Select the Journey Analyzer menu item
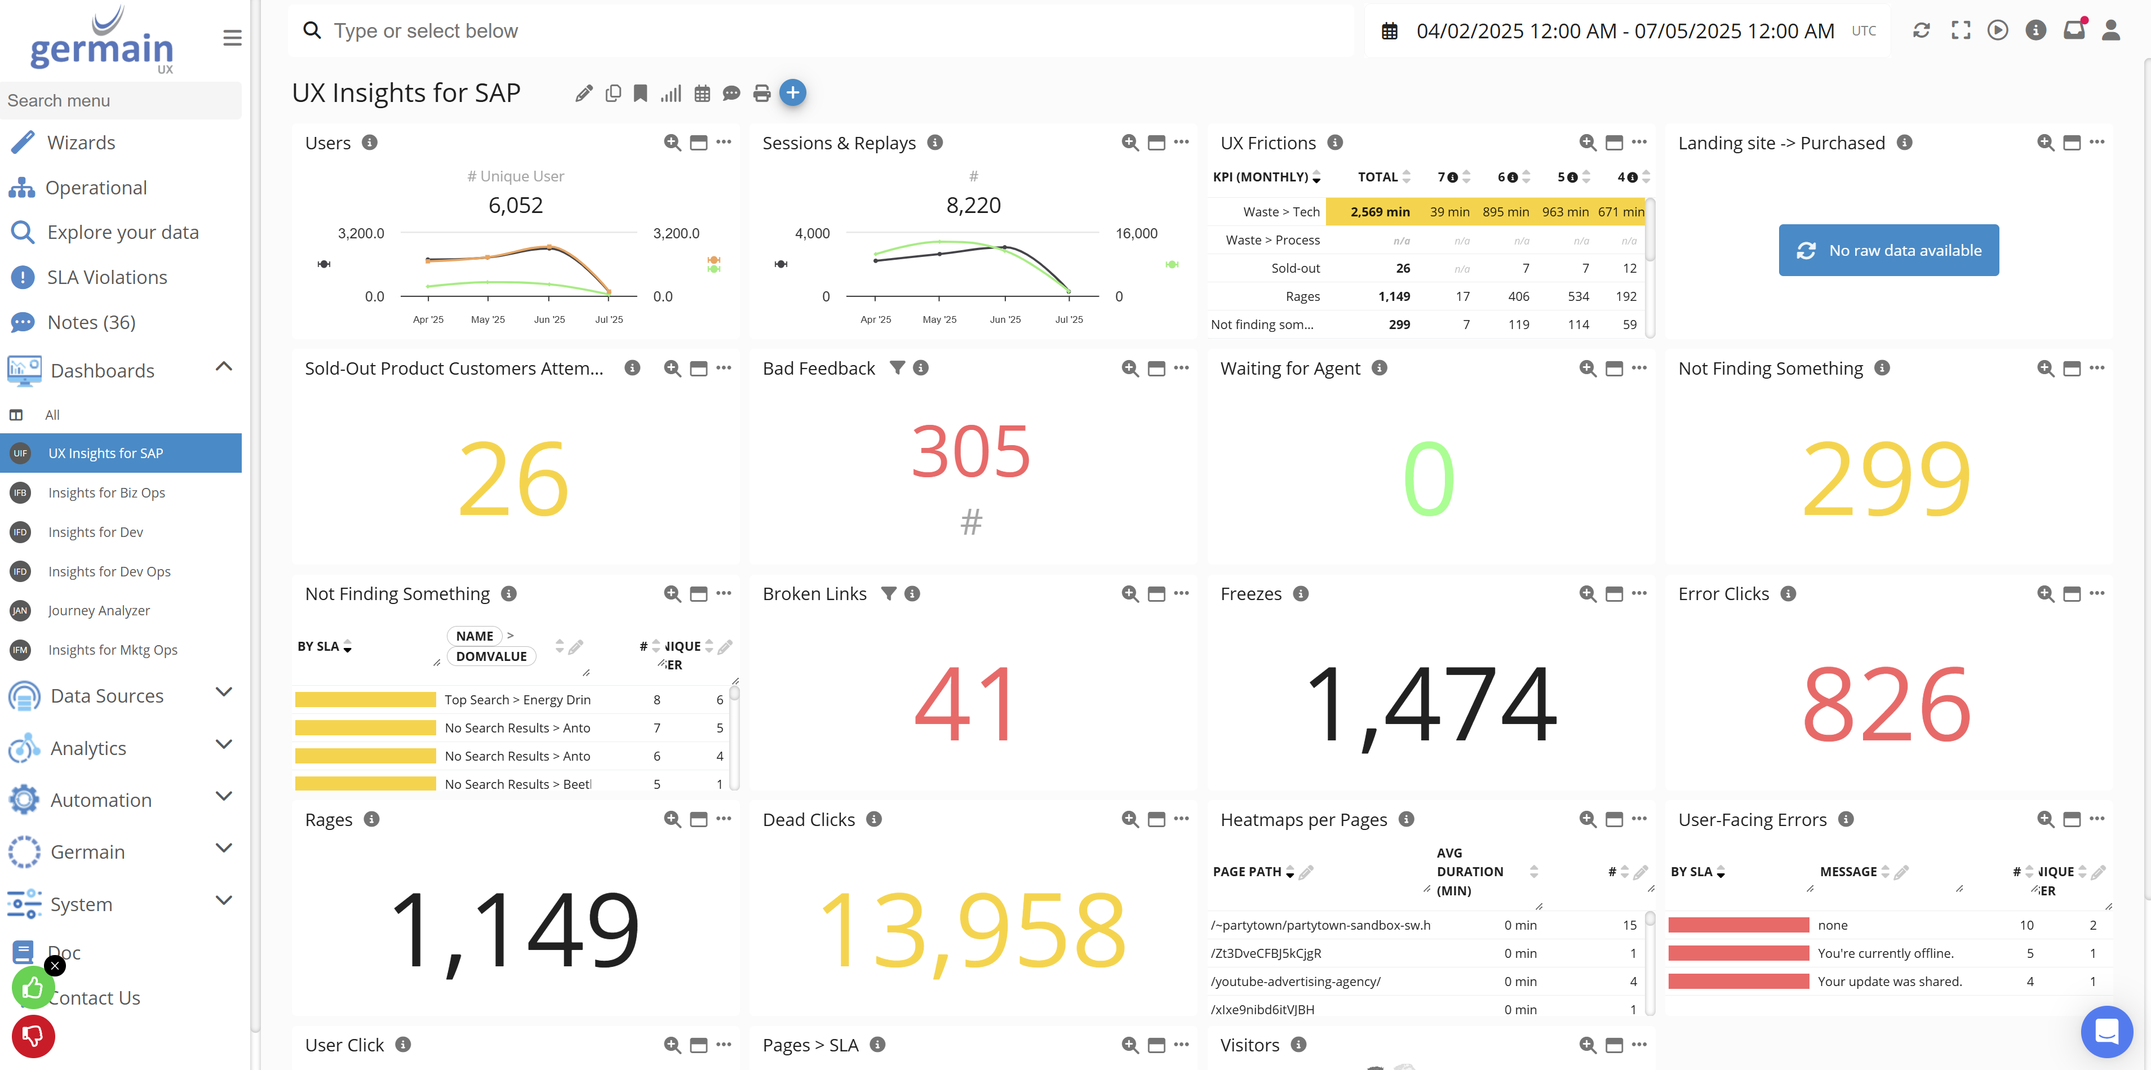 point(99,610)
